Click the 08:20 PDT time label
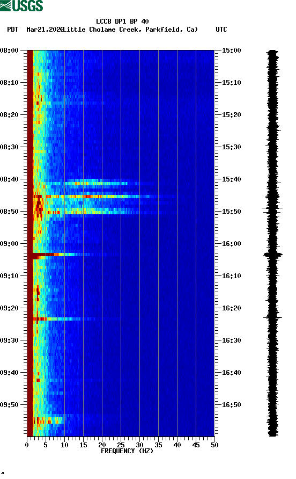Screen dimensions: 296x479 tap(10, 115)
